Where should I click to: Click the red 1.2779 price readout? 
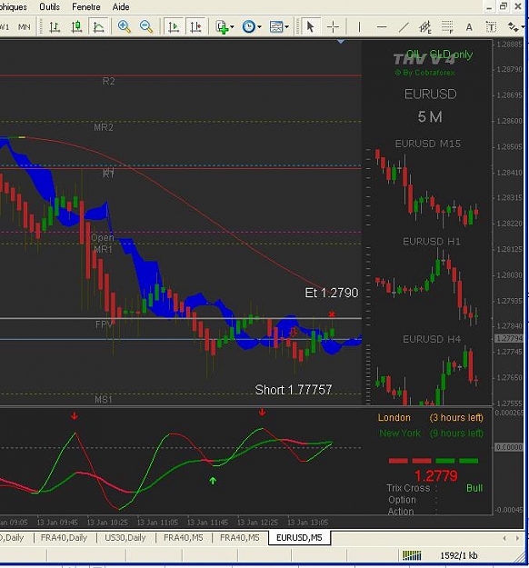436,475
